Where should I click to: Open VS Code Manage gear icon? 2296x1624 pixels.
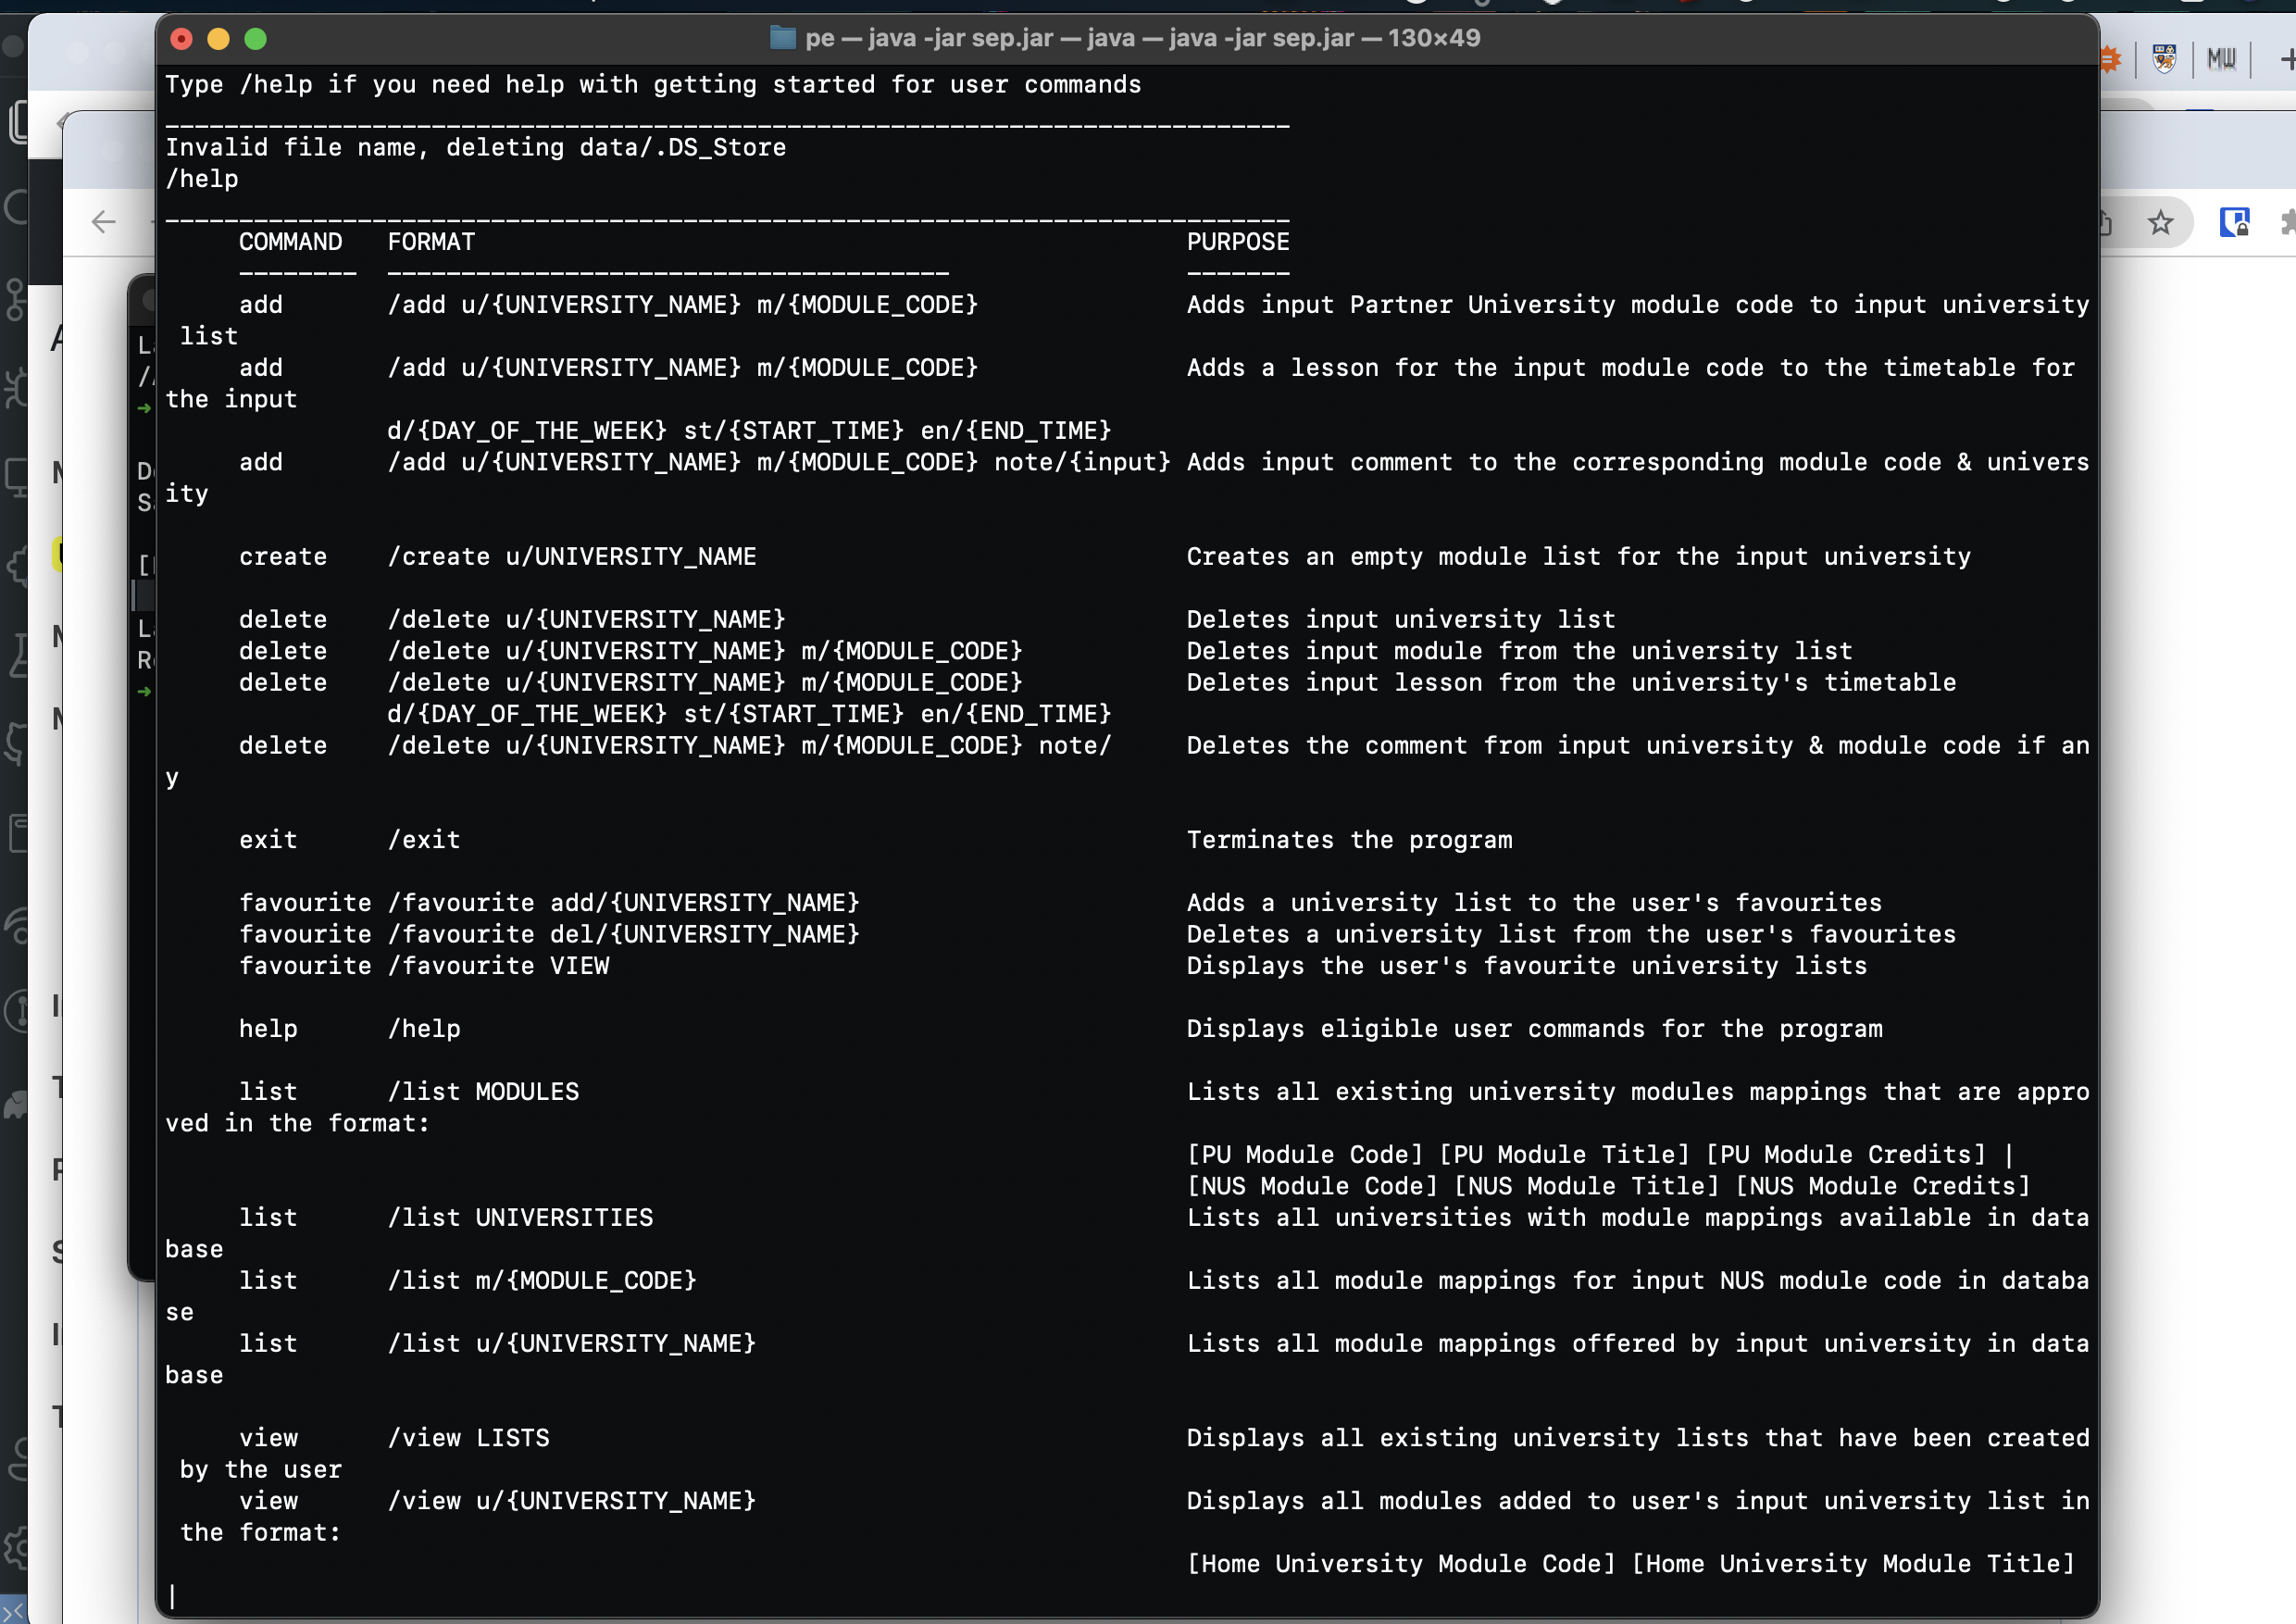(15, 1548)
